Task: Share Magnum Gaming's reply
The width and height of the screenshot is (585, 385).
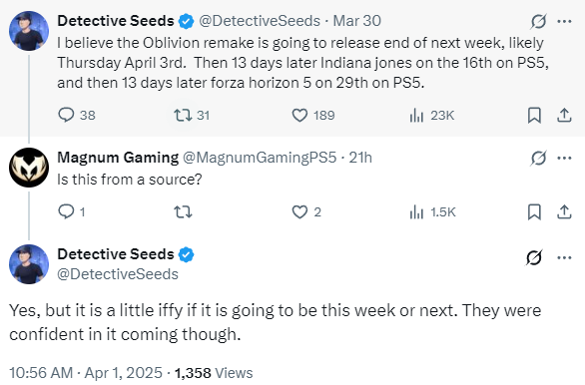Action: tap(564, 212)
